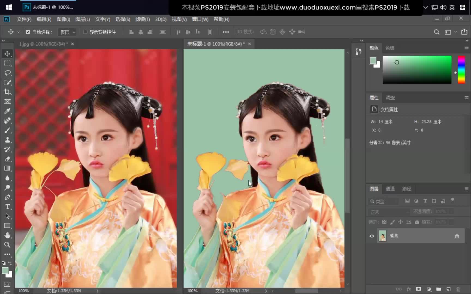Delete layer trash button
Viewport: 471px width, 294px height.
[x=458, y=289]
